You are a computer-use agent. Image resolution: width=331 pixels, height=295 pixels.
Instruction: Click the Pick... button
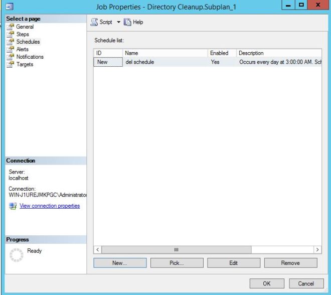(x=177, y=263)
